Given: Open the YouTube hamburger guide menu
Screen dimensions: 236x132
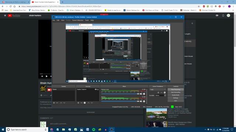Looking at the screenshot, I should coord(5,15).
